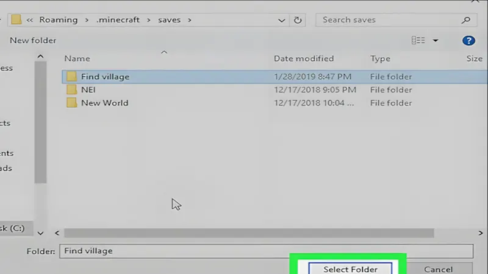The height and width of the screenshot is (274, 488).
Task: Sort by the Size column header
Action: click(x=475, y=58)
